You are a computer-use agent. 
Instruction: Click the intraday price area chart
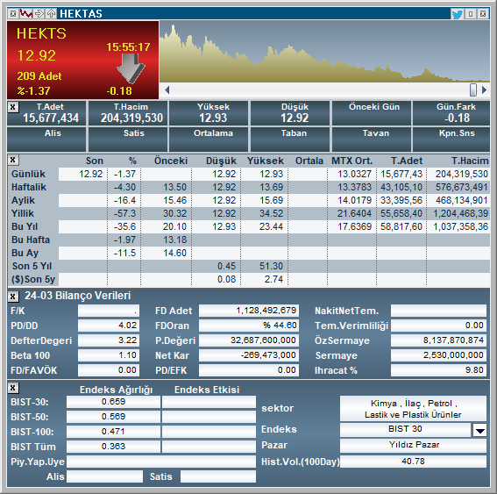click(324, 52)
